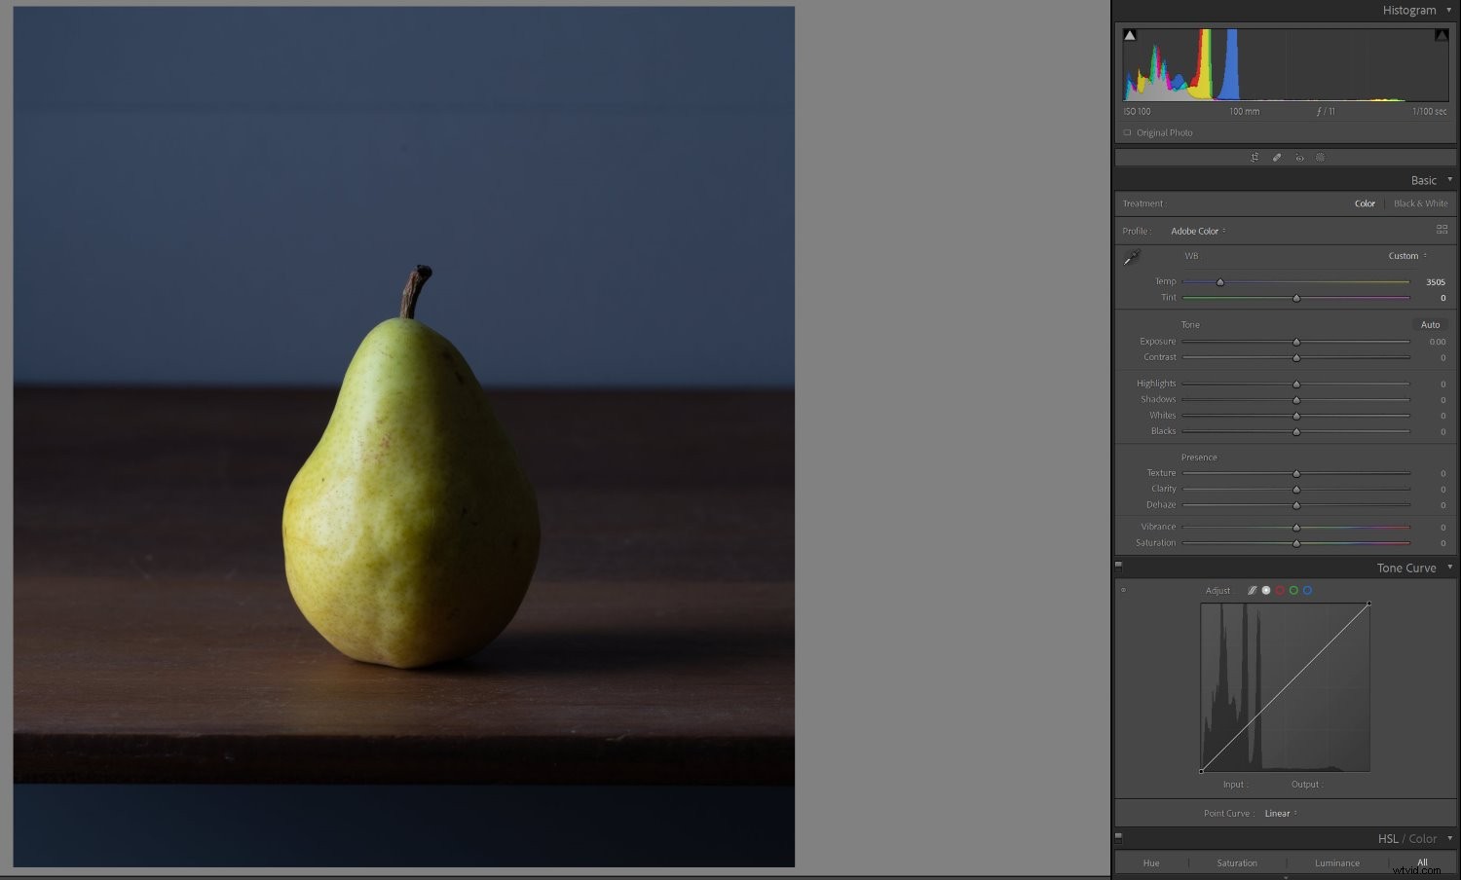Select the blue channel in Tone Curve
The height and width of the screenshot is (880, 1461).
click(x=1308, y=590)
